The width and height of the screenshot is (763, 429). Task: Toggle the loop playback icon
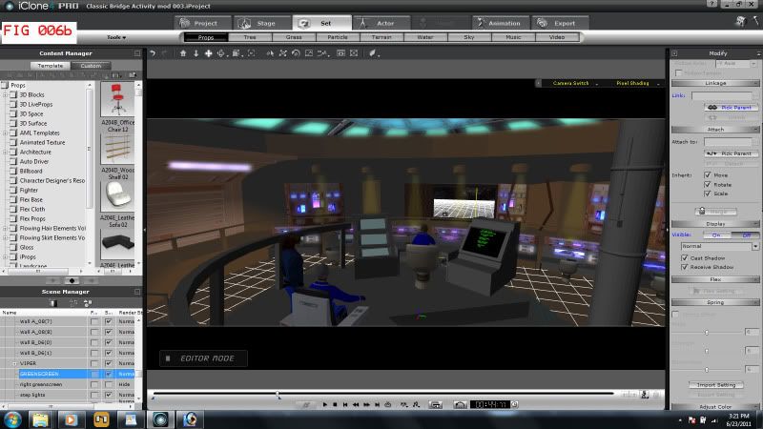tap(388, 404)
